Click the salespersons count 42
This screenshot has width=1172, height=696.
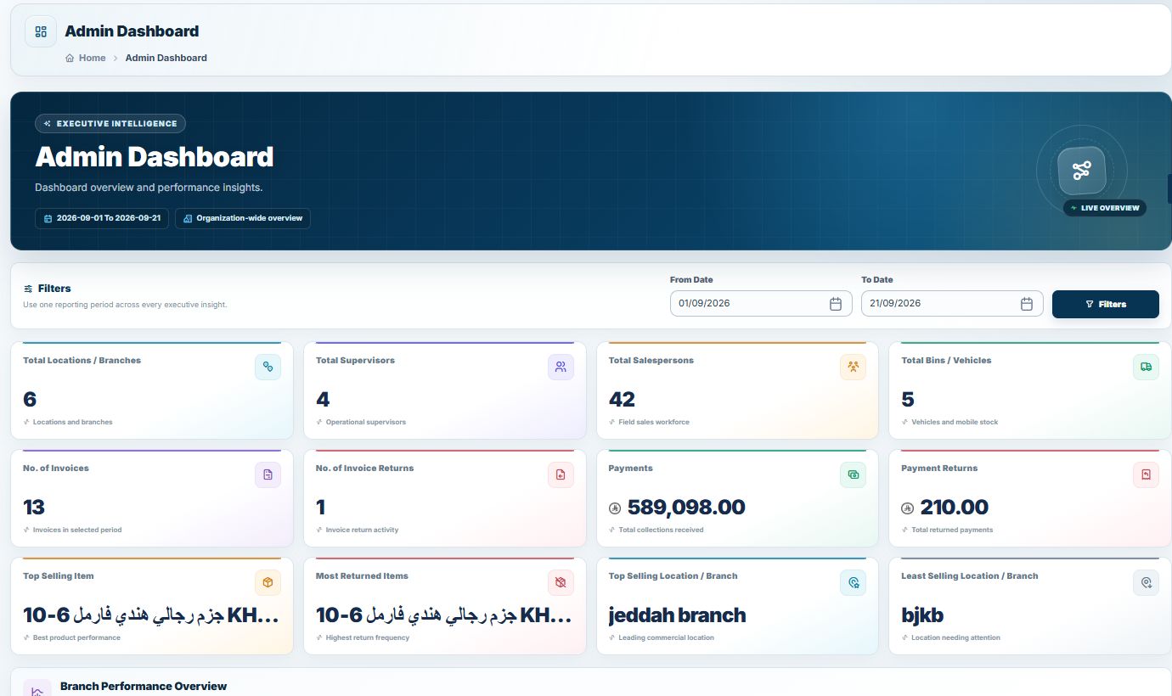click(622, 400)
